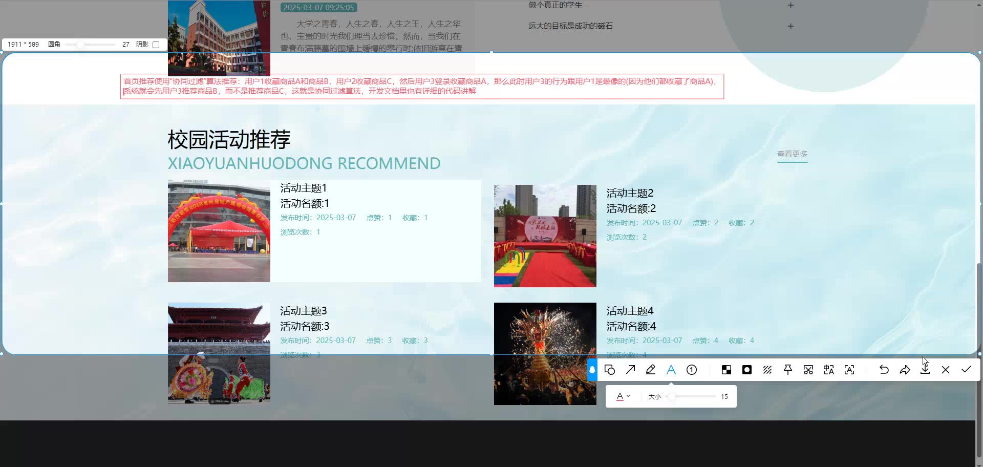This screenshot has width=983, height=467.
Task: Click the blue QQ penguin icon
Action: click(592, 370)
